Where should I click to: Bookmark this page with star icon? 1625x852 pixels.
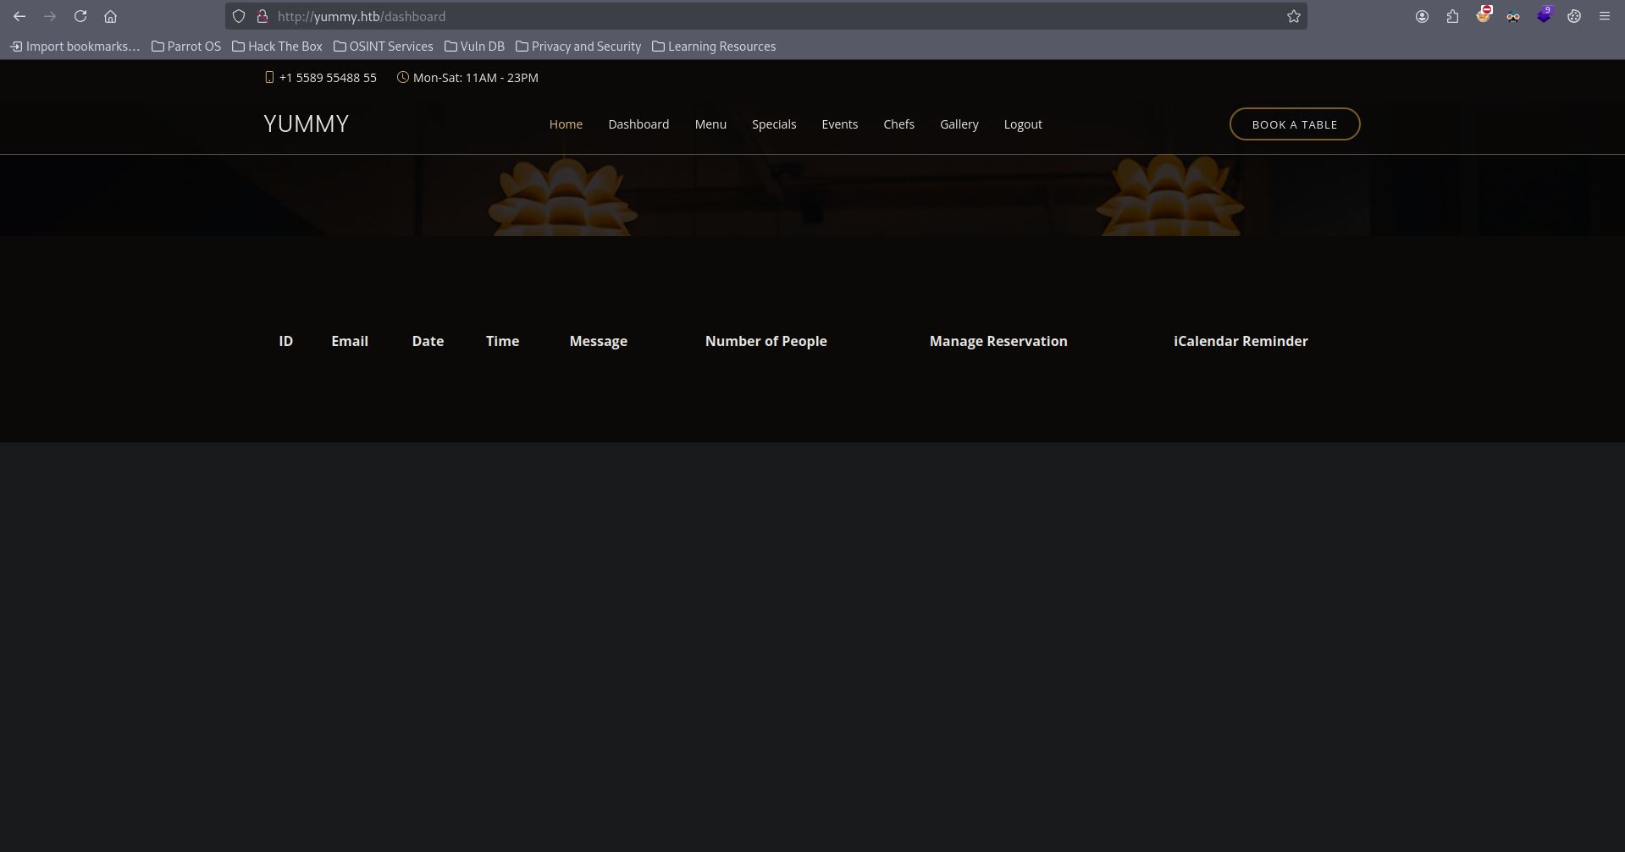click(x=1293, y=16)
